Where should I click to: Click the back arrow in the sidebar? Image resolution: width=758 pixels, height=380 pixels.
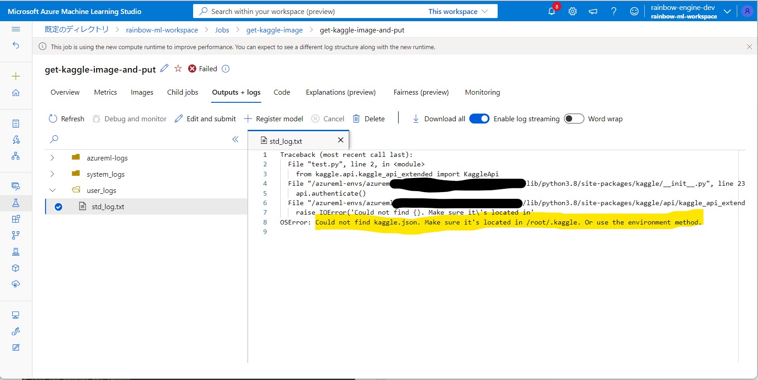[x=16, y=45]
